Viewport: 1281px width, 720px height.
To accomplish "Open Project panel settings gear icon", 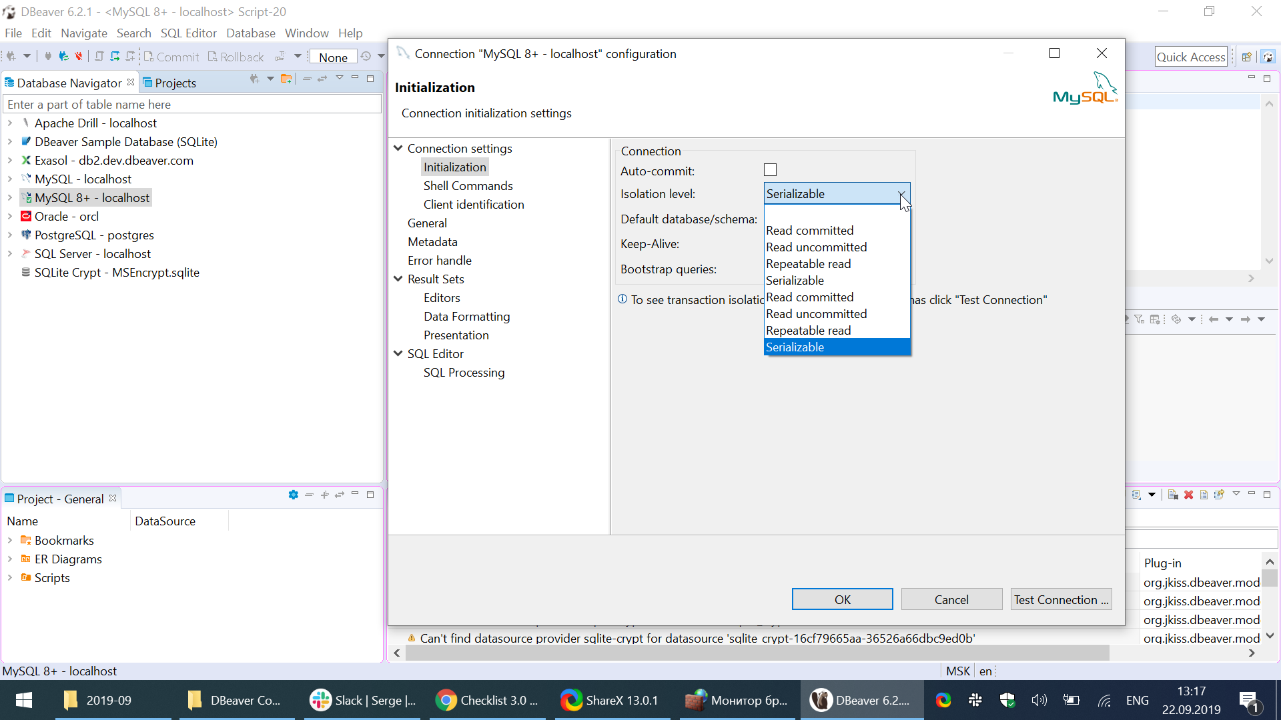I will coord(293,495).
